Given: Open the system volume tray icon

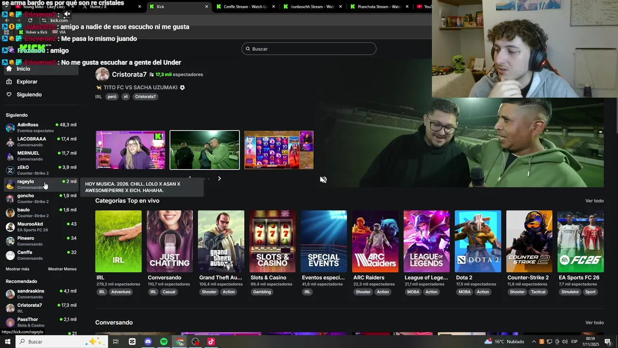Looking at the screenshot, I should point(564,342).
